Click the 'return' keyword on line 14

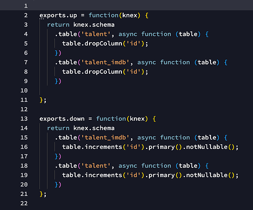(58, 128)
